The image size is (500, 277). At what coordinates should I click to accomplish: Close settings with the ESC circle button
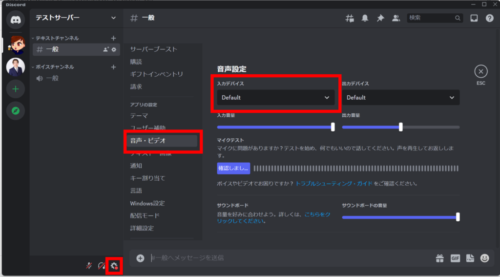pos(481,71)
